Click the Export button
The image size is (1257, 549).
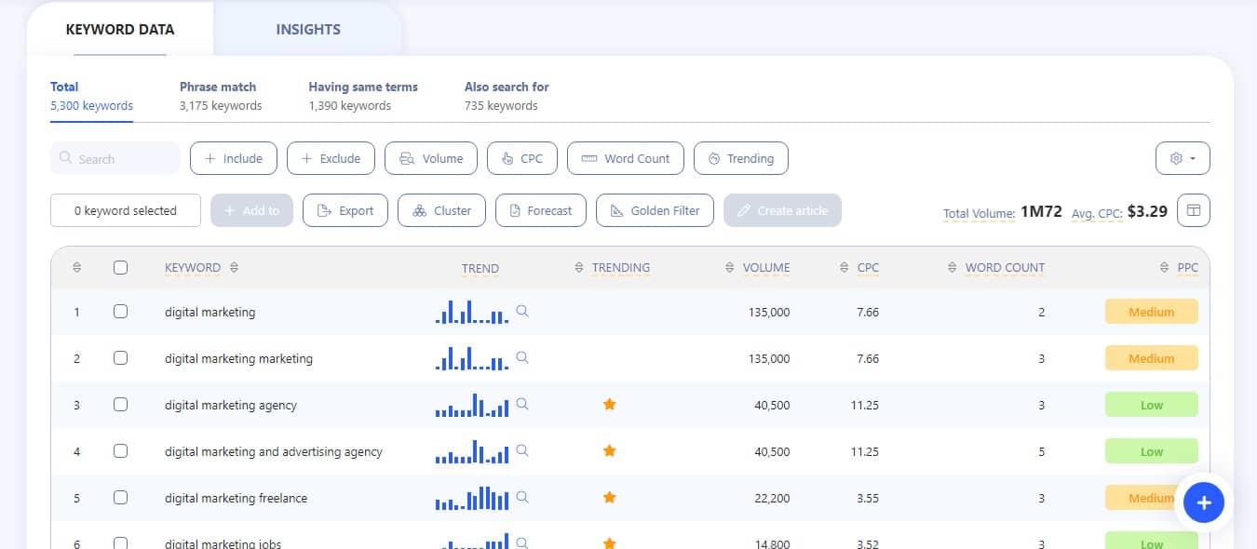click(x=345, y=210)
